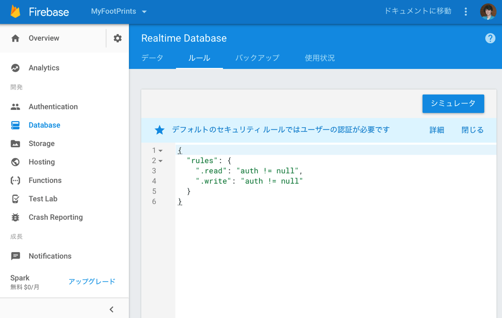Collapse the left sidebar with the chevron
The image size is (502, 318).
(x=111, y=309)
